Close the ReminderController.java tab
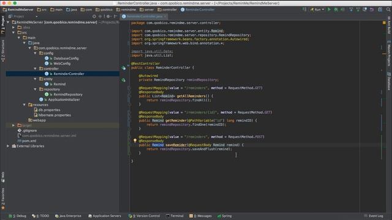The width and height of the screenshot is (392, 220). click(165, 16)
